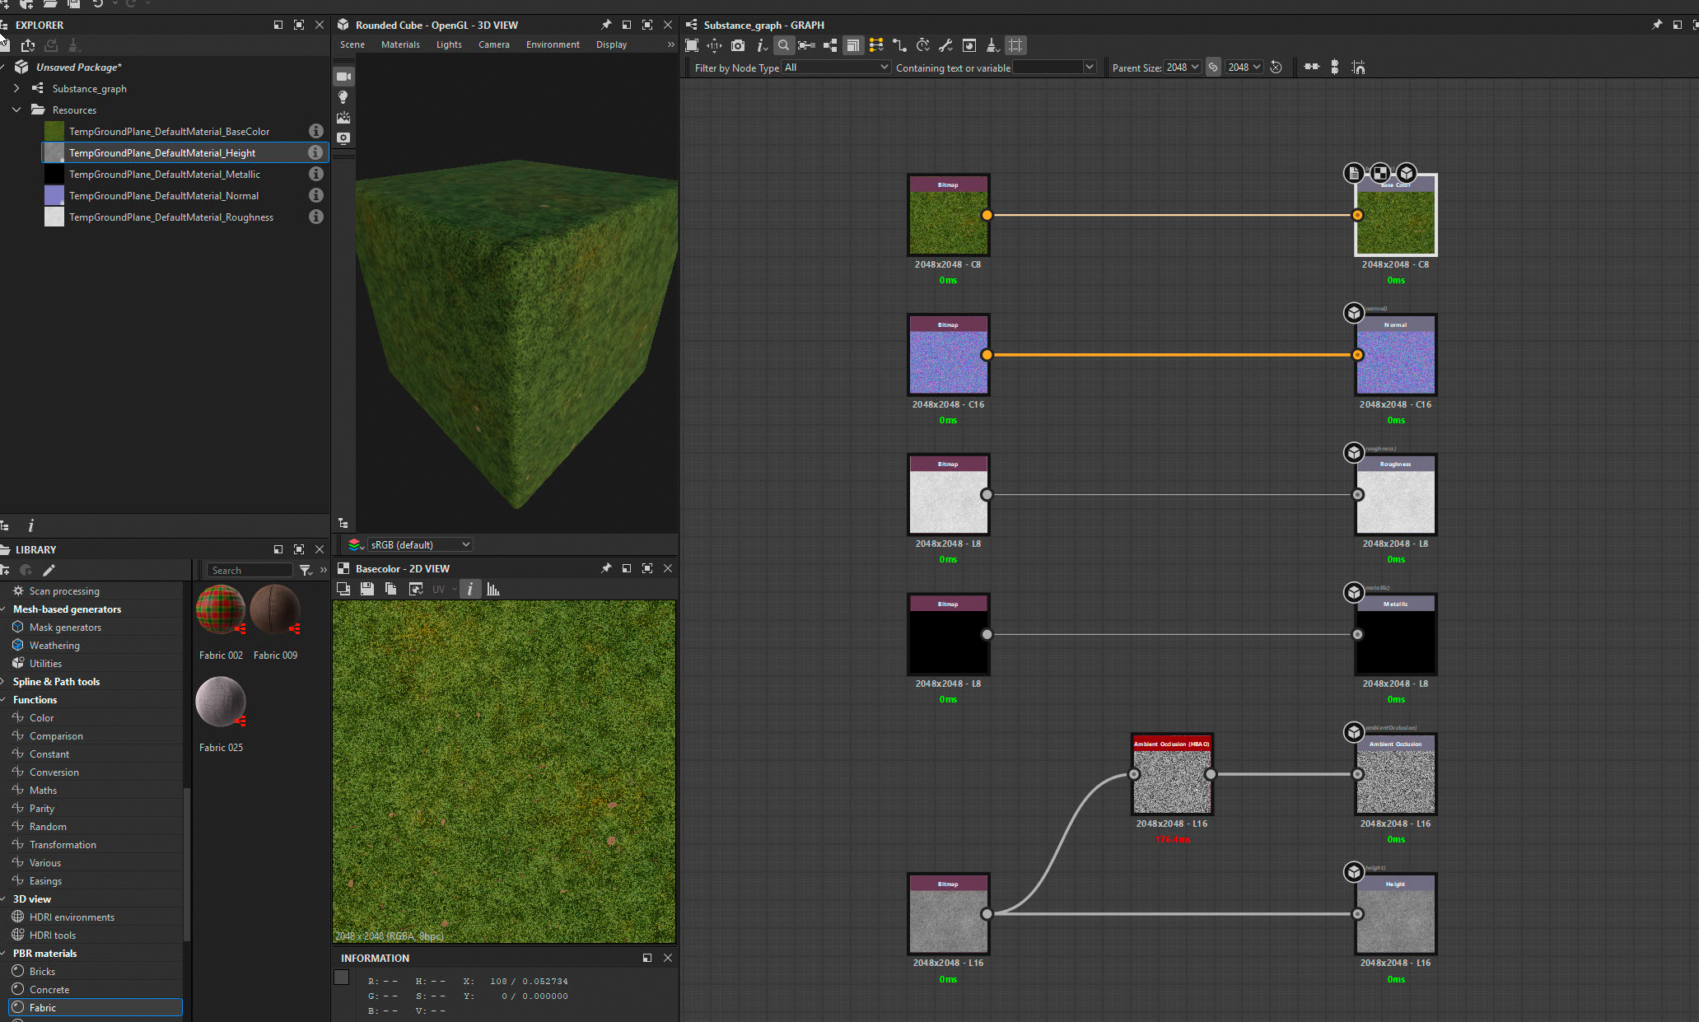Screen dimensions: 1699x1022
Task: Open the wrench tools icon in graph toolbar
Action: (945, 45)
